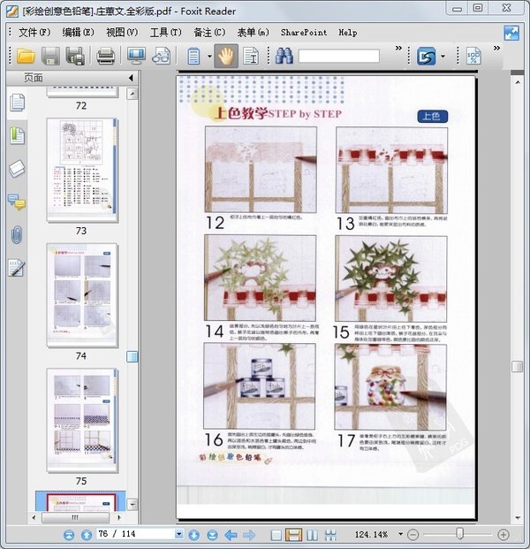Click the 124.14% zoom value

[371, 535]
